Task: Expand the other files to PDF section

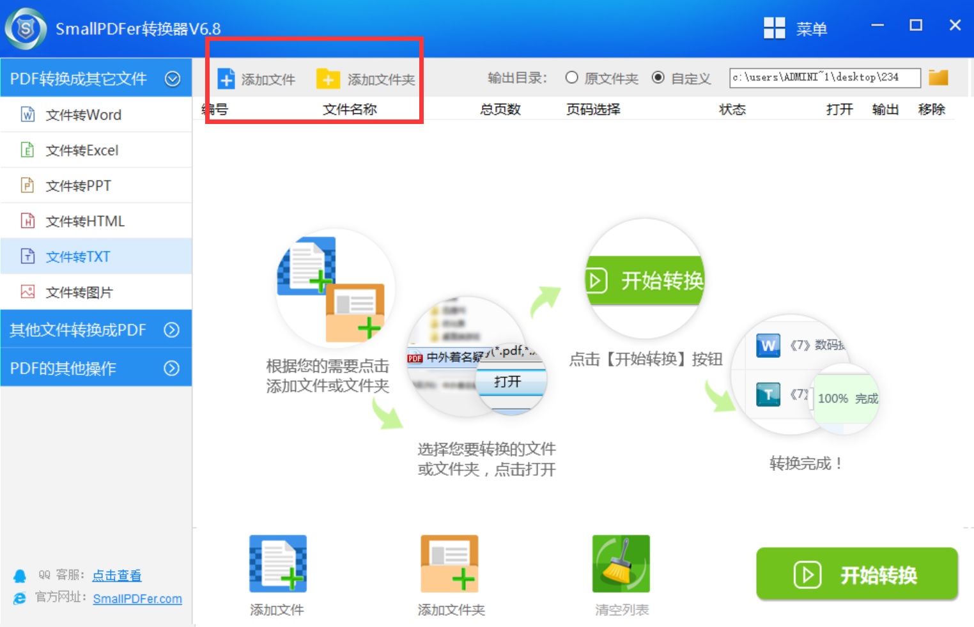Action: point(171,330)
